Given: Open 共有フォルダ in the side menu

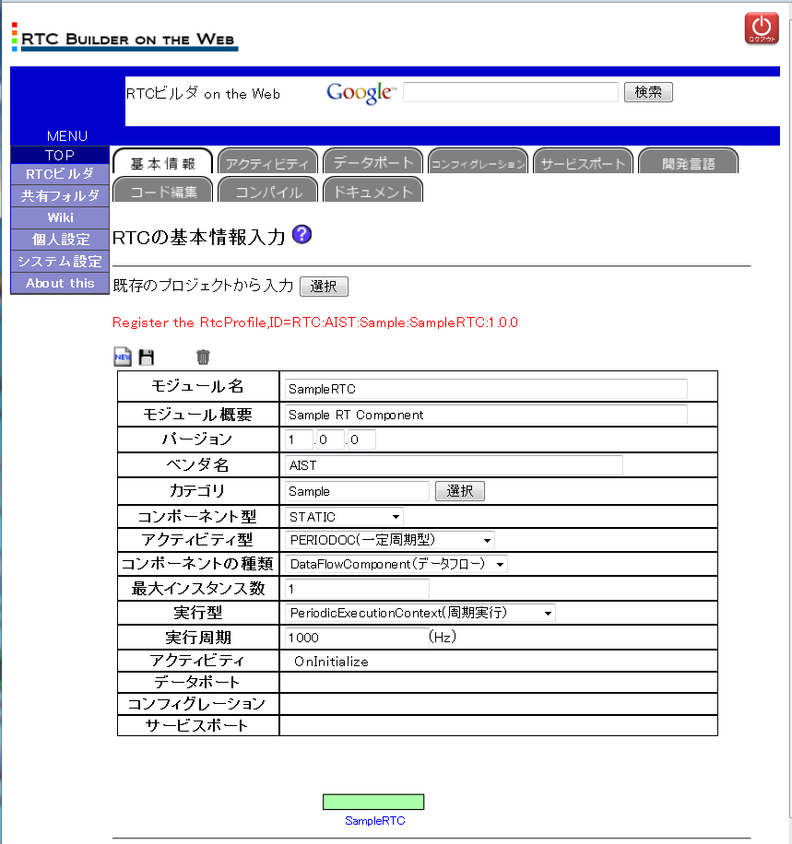Looking at the screenshot, I should 60,196.
